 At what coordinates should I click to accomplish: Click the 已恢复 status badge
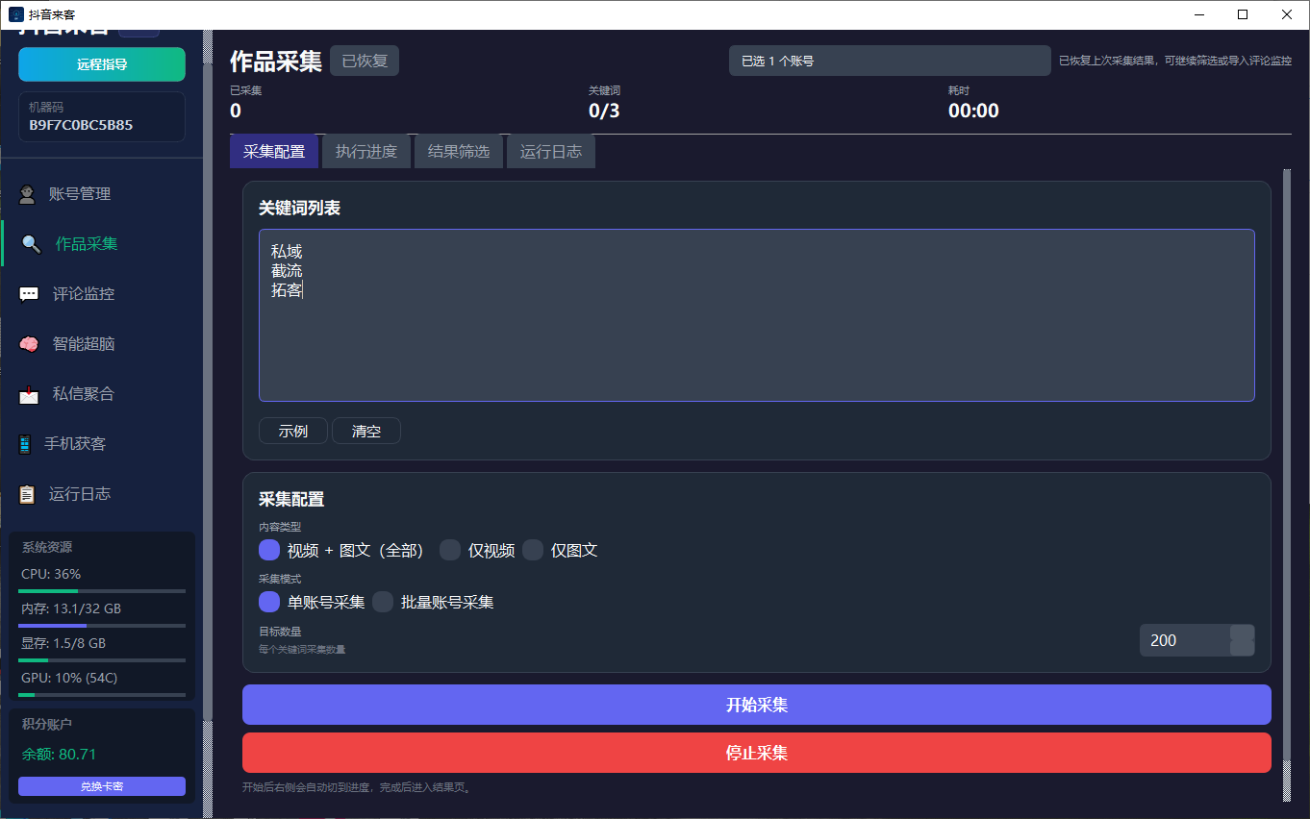point(365,61)
